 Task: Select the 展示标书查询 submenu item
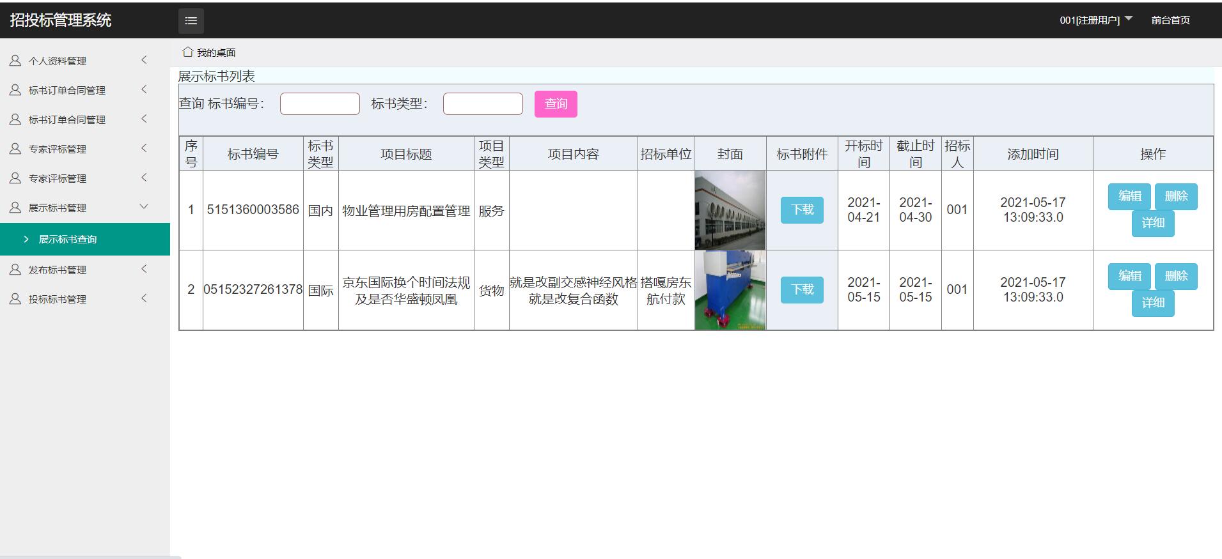(x=85, y=239)
